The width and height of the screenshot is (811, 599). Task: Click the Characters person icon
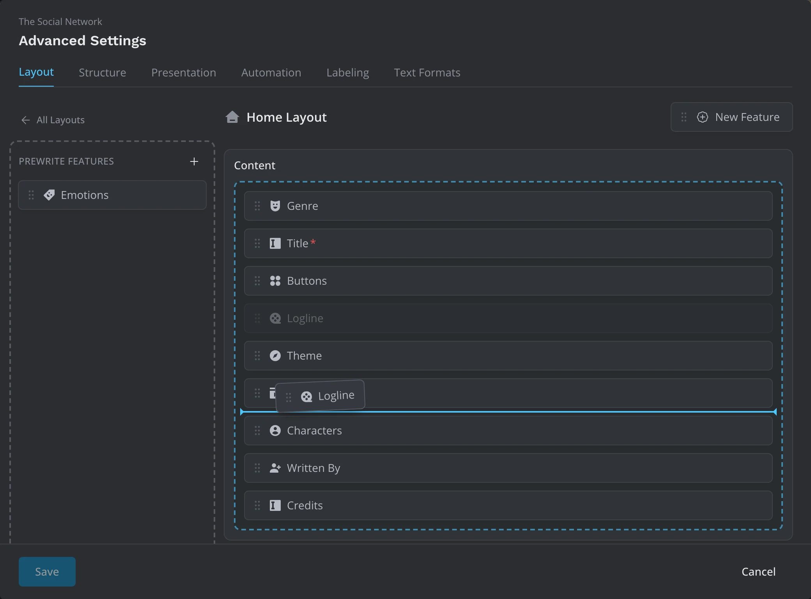tap(275, 431)
